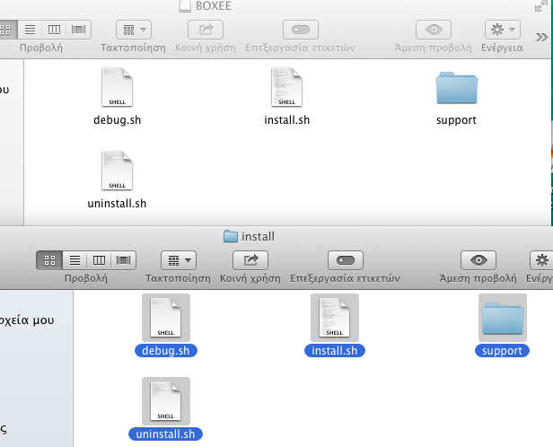553x447 pixels.
Task: Switch install window to list view
Action: tap(75, 260)
